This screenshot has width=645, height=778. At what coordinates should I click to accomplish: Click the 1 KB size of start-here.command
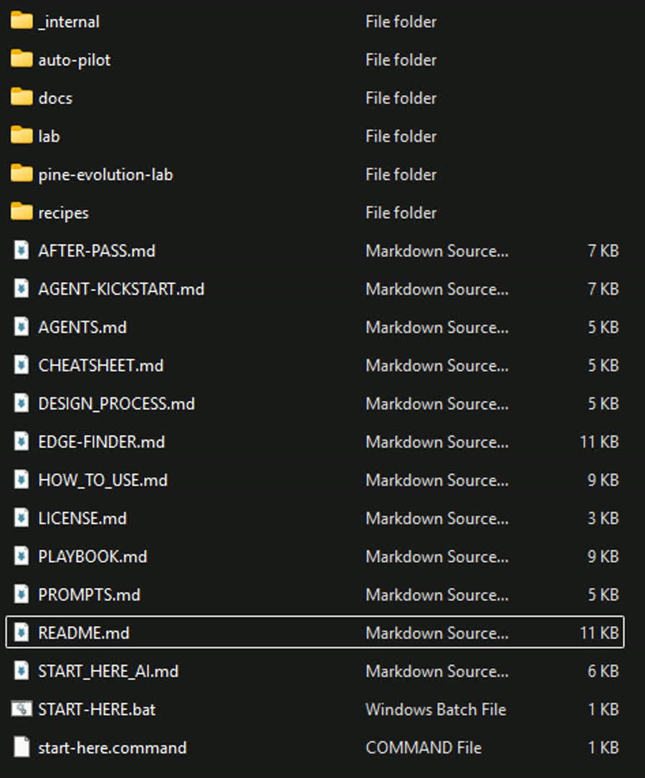[603, 747]
